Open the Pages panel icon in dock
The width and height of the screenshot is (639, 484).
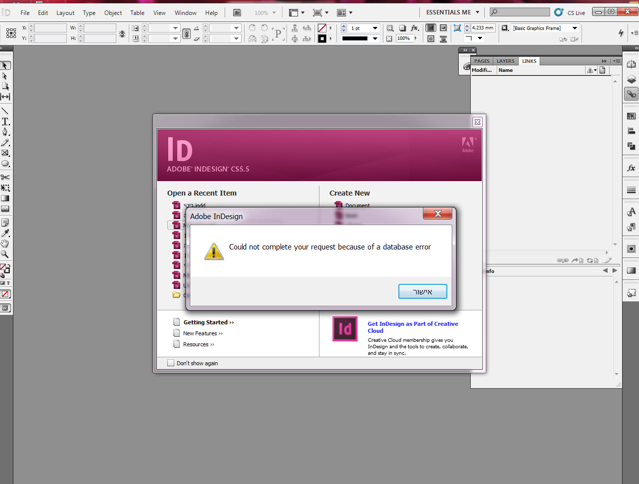click(631, 64)
